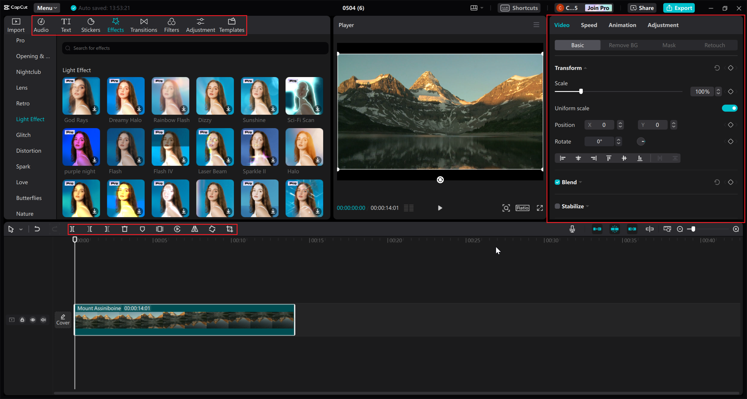Toggle Uniform scale off

click(729, 108)
